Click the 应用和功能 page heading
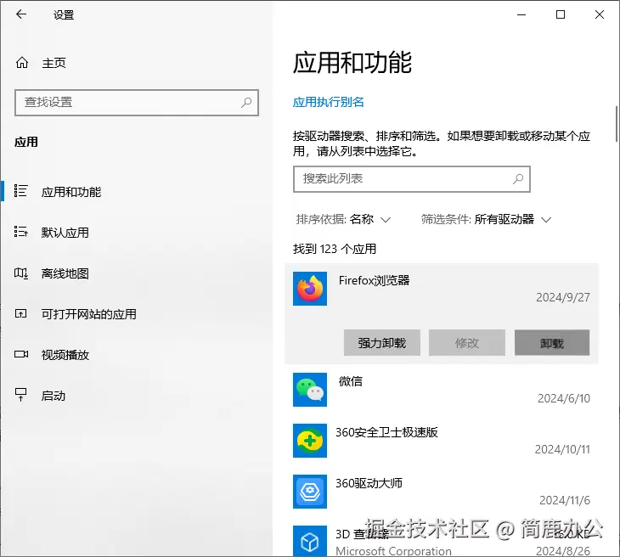 pyautogui.click(x=352, y=63)
